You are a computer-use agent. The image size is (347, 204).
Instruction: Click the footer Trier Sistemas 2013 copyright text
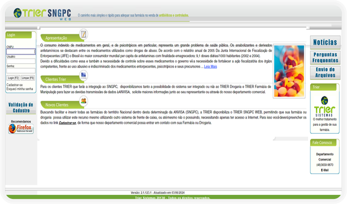click(x=173, y=198)
